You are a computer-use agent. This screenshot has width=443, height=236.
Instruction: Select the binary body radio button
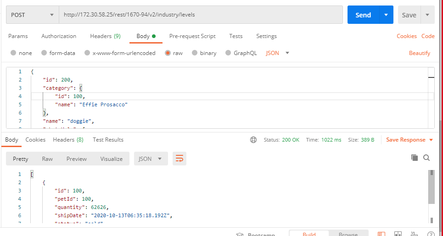click(194, 53)
